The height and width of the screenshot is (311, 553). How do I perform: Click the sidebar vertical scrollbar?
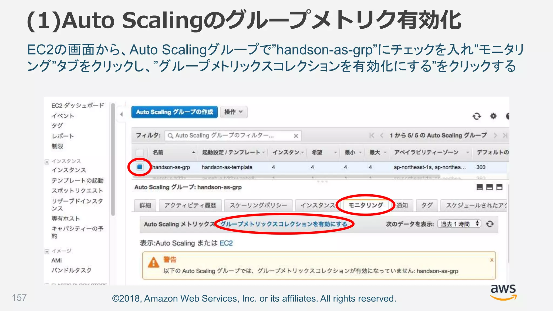tap(113, 159)
